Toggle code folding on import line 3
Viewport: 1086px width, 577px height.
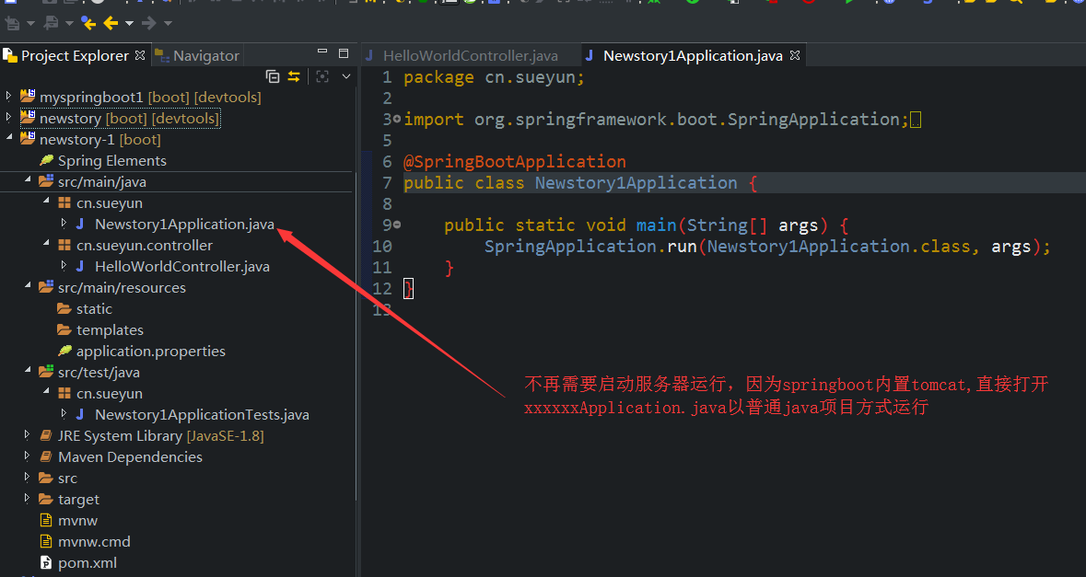click(397, 119)
